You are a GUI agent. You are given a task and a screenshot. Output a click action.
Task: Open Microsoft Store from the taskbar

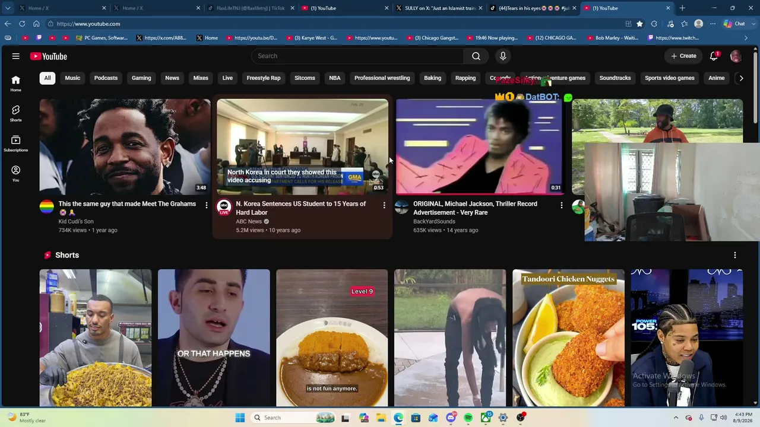(416, 418)
